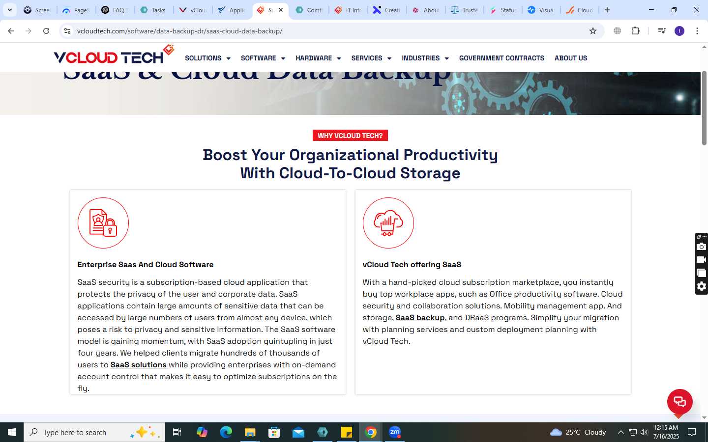
Task: Click 'Enterprise Saas And Cloud Software' heading
Action: tap(146, 265)
